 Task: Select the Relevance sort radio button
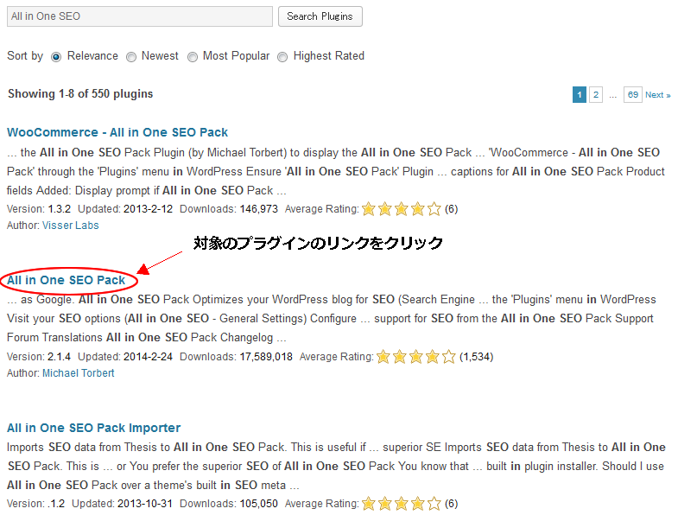[x=56, y=57]
